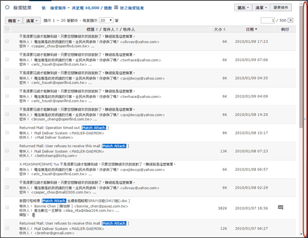Click the comment icon on the Bonnie Chen mail row
Image resolution: width=308 pixels, height=238 pixels.
(x=280, y=208)
